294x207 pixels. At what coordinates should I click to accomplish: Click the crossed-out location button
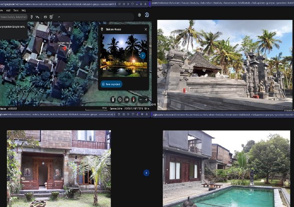[120, 99]
